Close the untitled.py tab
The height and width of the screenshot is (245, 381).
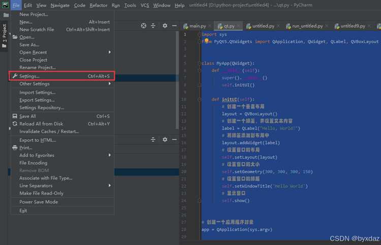278,26
